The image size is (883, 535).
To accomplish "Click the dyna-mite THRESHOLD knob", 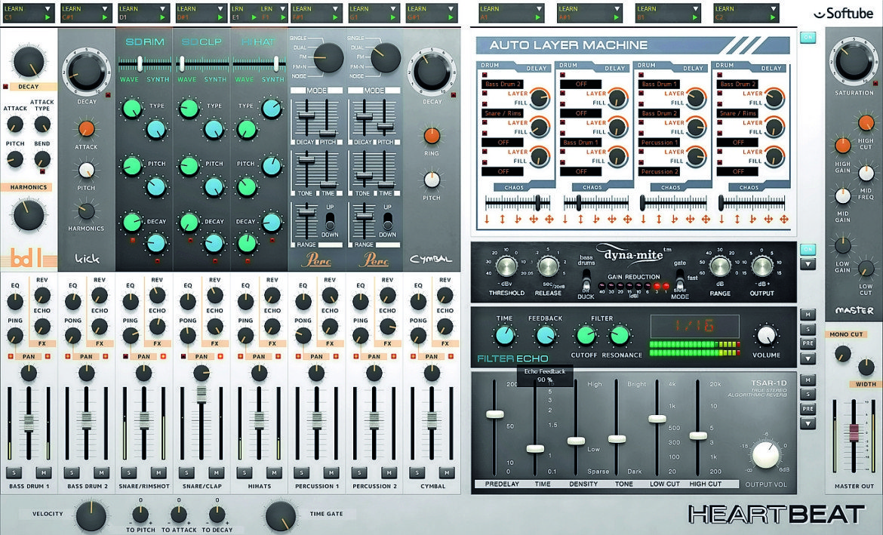I will (506, 266).
